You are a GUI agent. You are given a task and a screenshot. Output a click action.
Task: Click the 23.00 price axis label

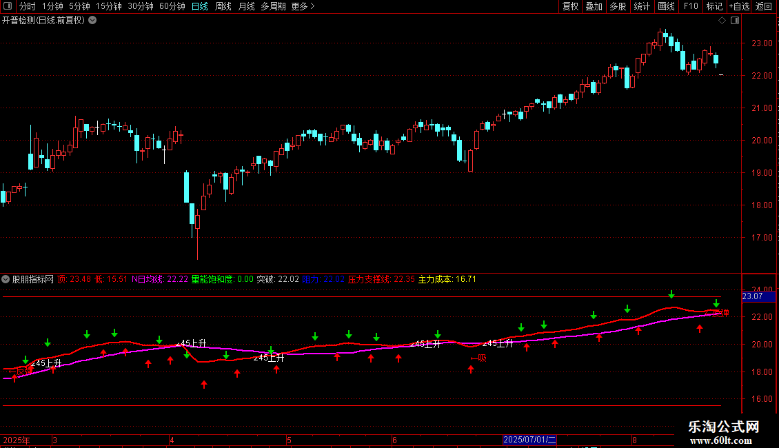(762, 43)
